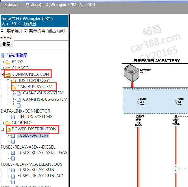Expand the GROUNDS tree node
This screenshot has height=187, width=188.
coord(2,123)
